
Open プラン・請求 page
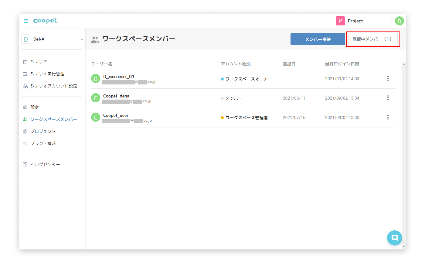pyautogui.click(x=43, y=143)
